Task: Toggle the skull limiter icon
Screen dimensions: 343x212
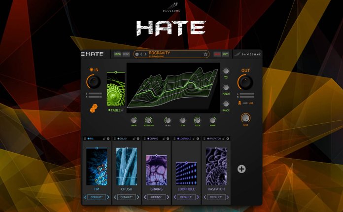Action: click(240, 103)
